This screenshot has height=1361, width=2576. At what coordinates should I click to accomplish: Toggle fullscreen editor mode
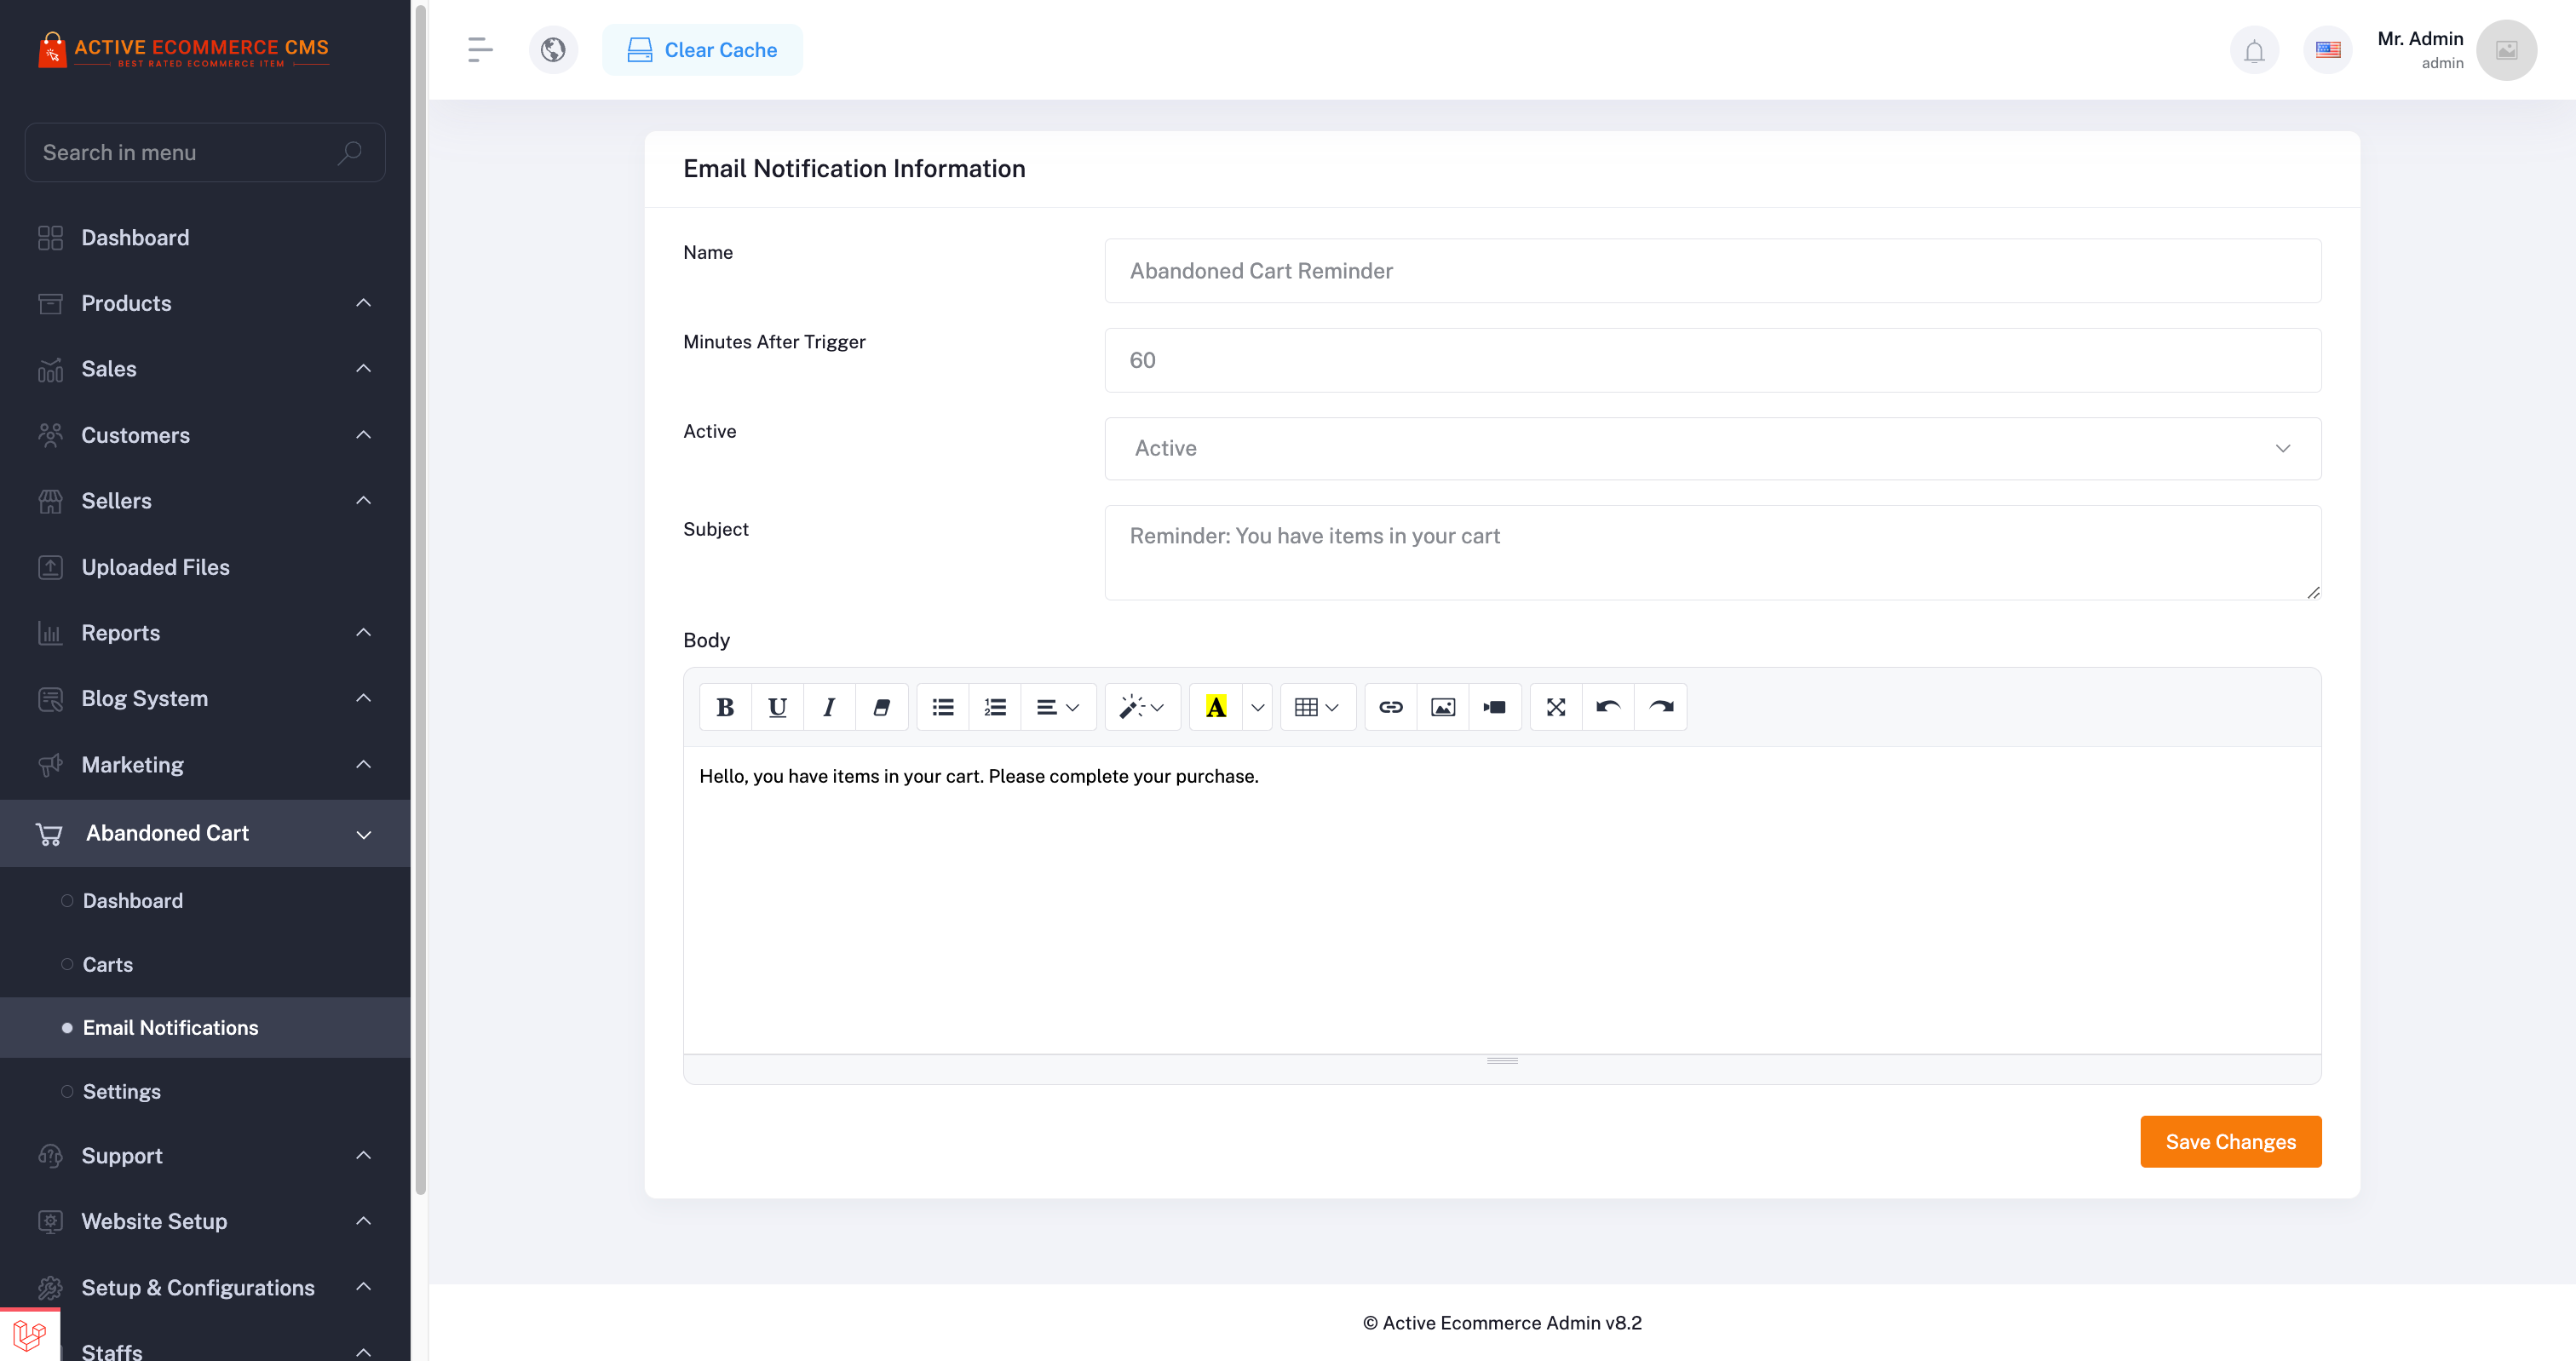pyautogui.click(x=1555, y=707)
